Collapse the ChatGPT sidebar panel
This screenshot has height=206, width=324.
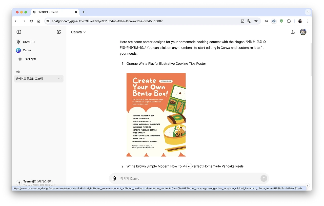pos(19,32)
